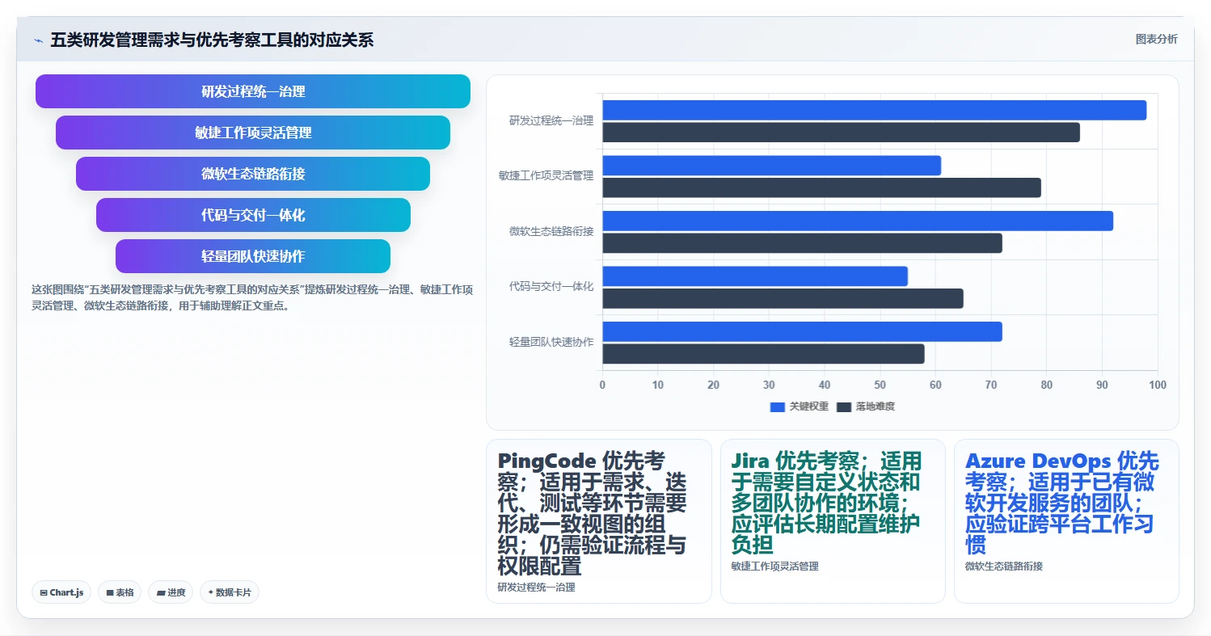Click the 敏捷工作项灵活管理 caption under the Jira card
Image resolution: width=1211 pixels, height=636 pixels.
tap(775, 567)
